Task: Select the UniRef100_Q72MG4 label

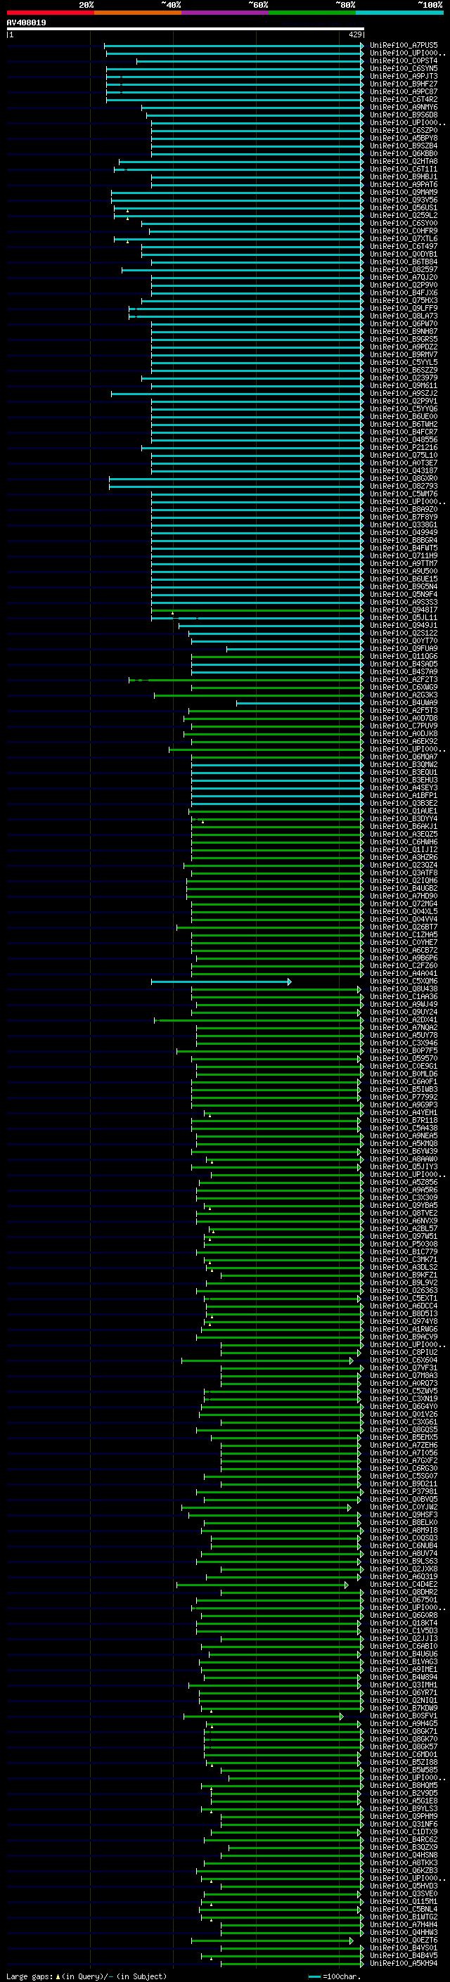Action: 404,904
